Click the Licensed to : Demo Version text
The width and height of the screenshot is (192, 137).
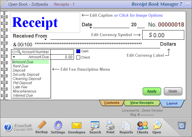point(142,110)
